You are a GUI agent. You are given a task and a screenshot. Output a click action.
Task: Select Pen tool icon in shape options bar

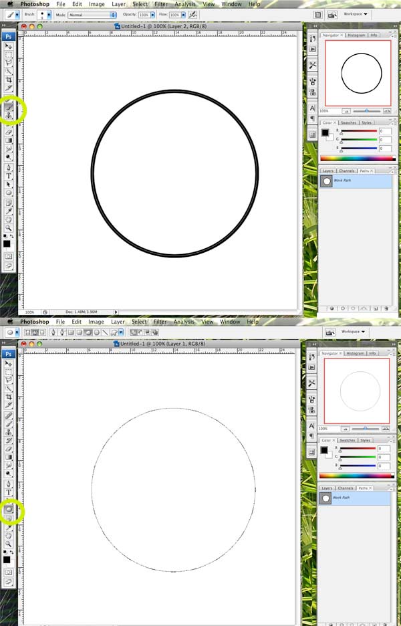[53, 332]
